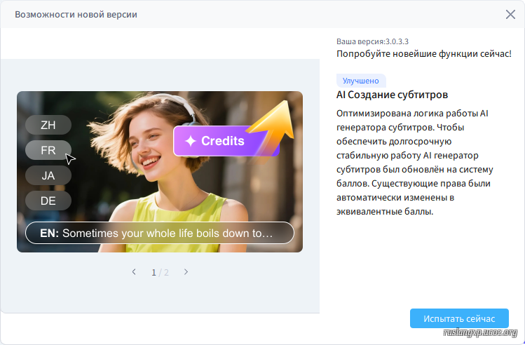Click the "Улучшено" badge label
The image size is (525, 345).
click(361, 81)
